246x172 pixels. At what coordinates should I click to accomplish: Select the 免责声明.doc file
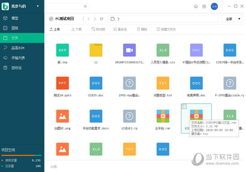click(x=196, y=83)
